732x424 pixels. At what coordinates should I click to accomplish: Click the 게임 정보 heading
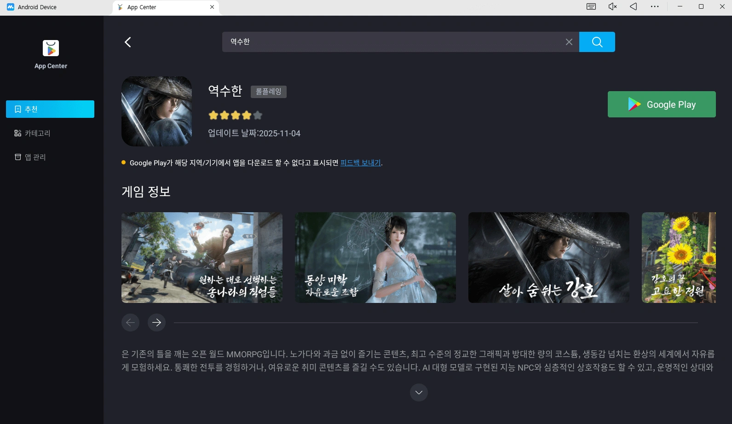pyautogui.click(x=146, y=192)
